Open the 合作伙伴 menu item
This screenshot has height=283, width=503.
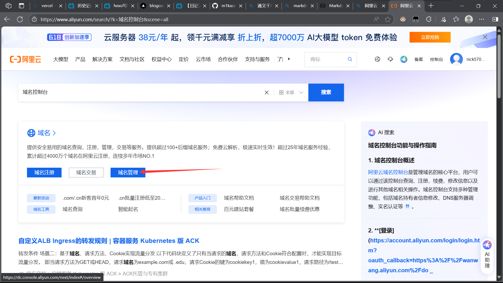point(228,59)
